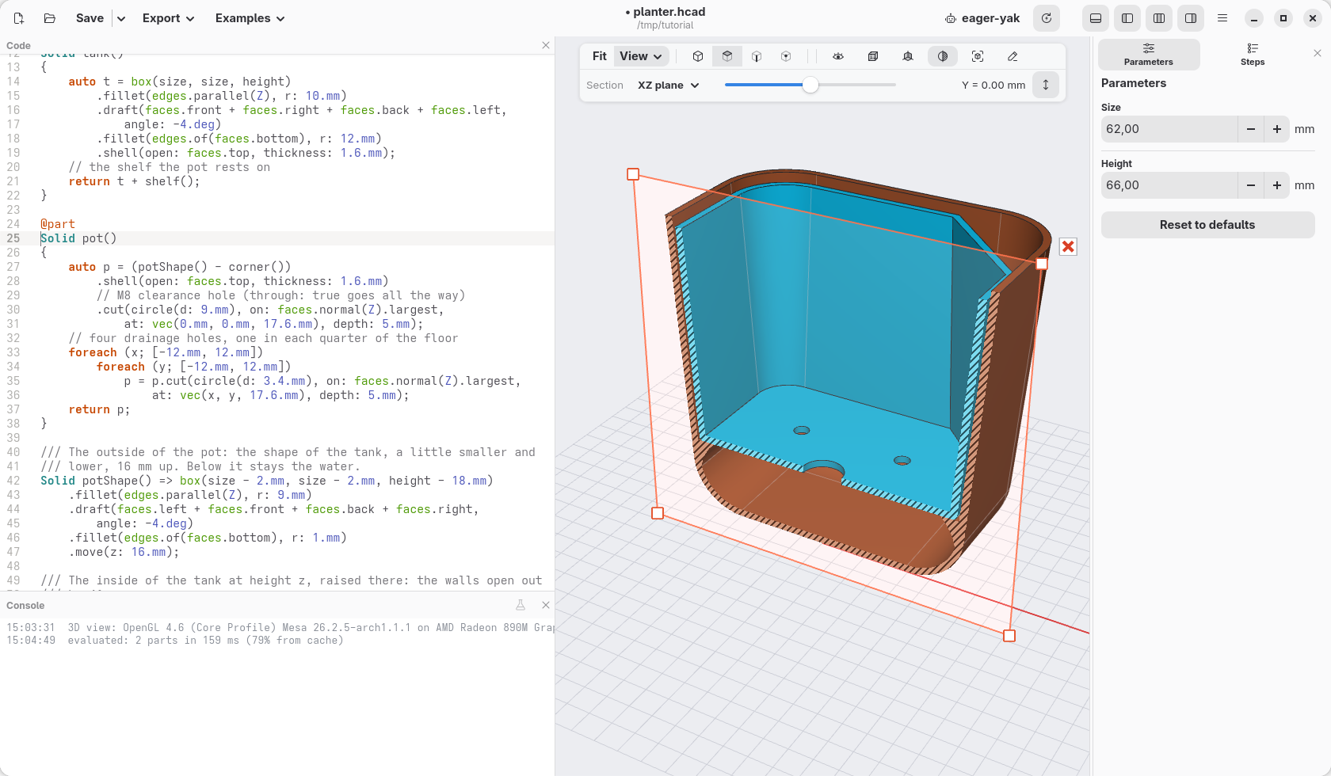Toggle the bottom console panel layout
This screenshot has height=776, width=1331.
1096,18
